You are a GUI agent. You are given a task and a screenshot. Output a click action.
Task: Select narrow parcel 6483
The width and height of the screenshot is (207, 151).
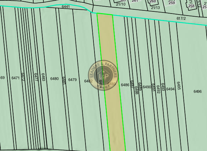pos(43,77)
